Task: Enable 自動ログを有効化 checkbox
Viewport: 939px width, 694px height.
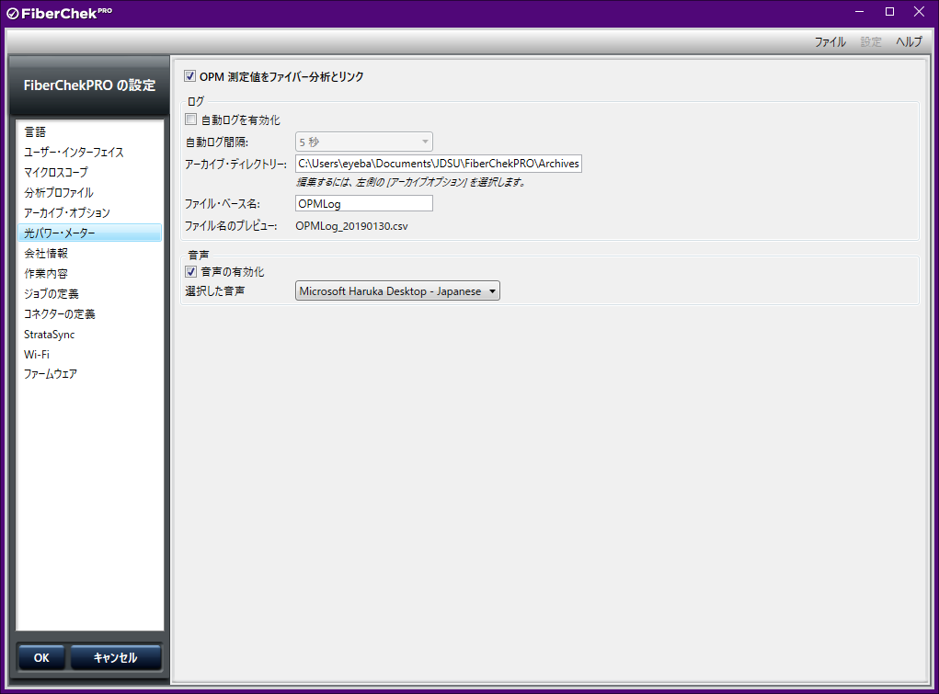Action: tap(190, 119)
